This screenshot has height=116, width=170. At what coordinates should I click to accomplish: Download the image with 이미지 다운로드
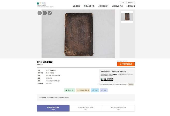tap(126, 64)
